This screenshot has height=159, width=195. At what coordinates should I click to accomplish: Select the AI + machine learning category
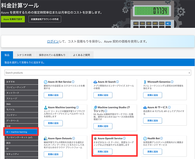pyautogui.click(x=21, y=132)
